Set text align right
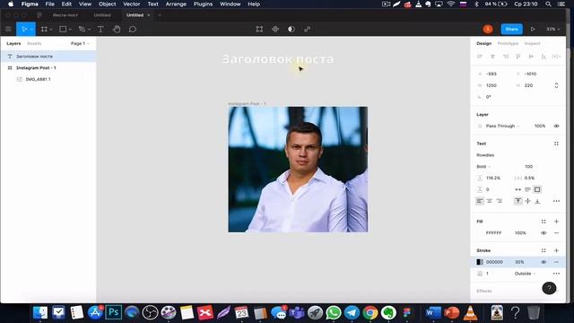The width and height of the screenshot is (574, 323). tap(500, 201)
